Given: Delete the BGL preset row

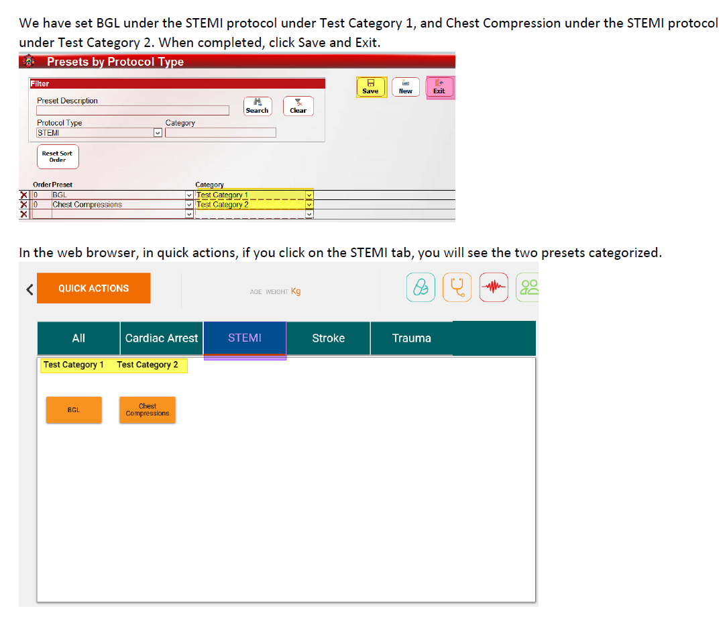Looking at the screenshot, I should coord(23,195).
